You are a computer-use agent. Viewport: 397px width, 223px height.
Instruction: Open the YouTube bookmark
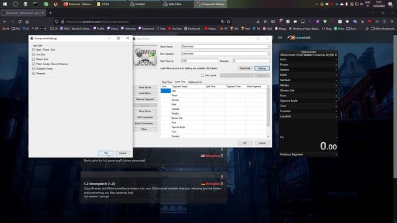(x=174, y=28)
